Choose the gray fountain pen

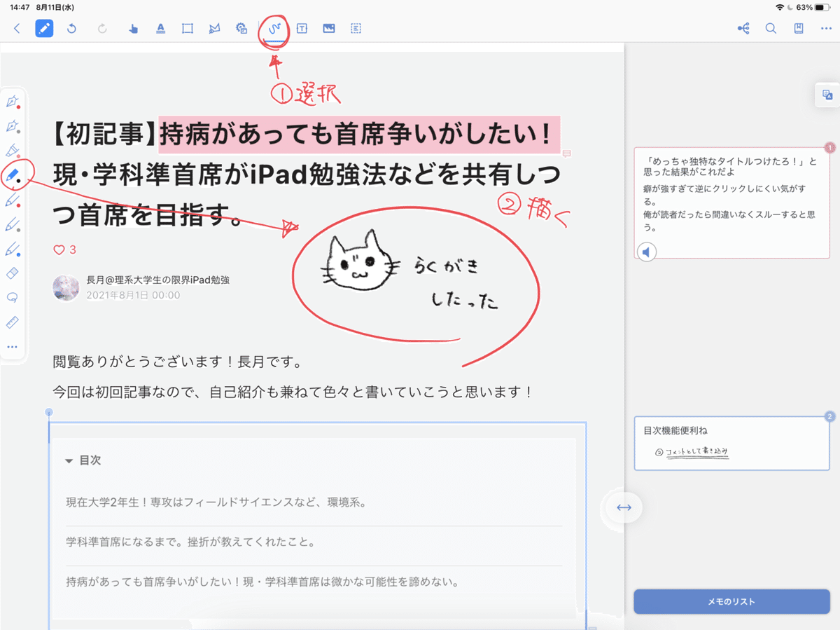[x=12, y=127]
